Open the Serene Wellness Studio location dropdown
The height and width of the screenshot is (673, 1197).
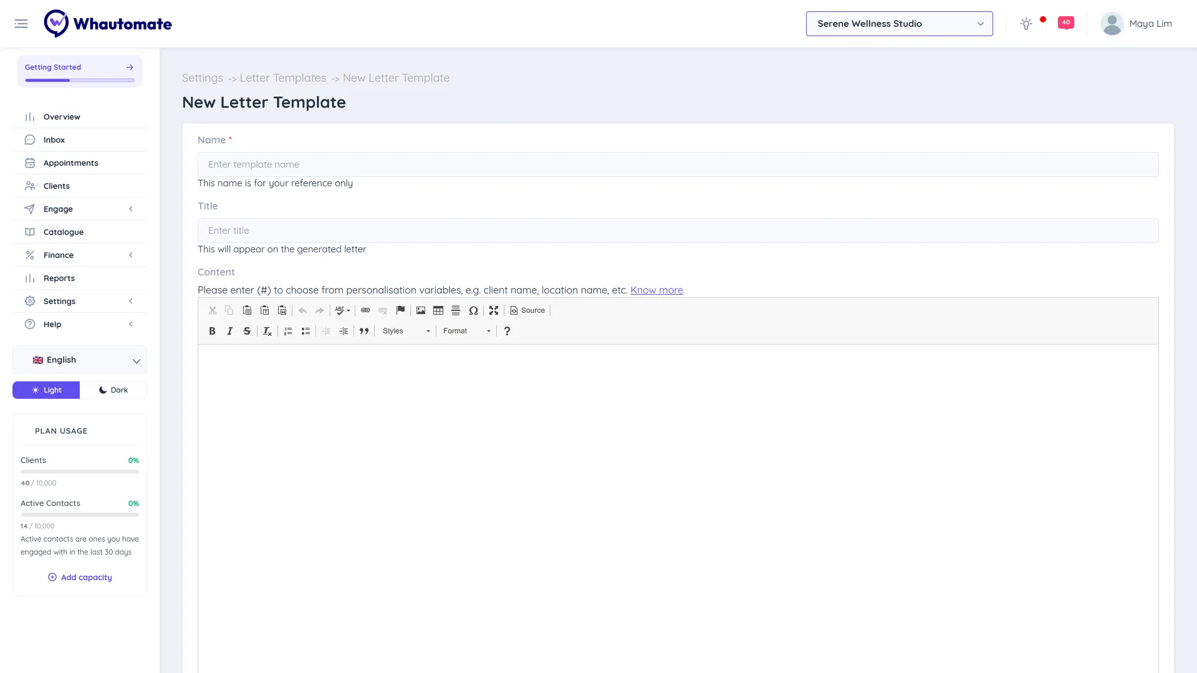(899, 24)
